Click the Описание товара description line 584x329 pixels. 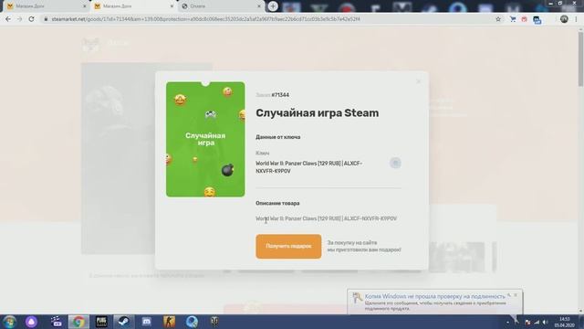[326, 218]
